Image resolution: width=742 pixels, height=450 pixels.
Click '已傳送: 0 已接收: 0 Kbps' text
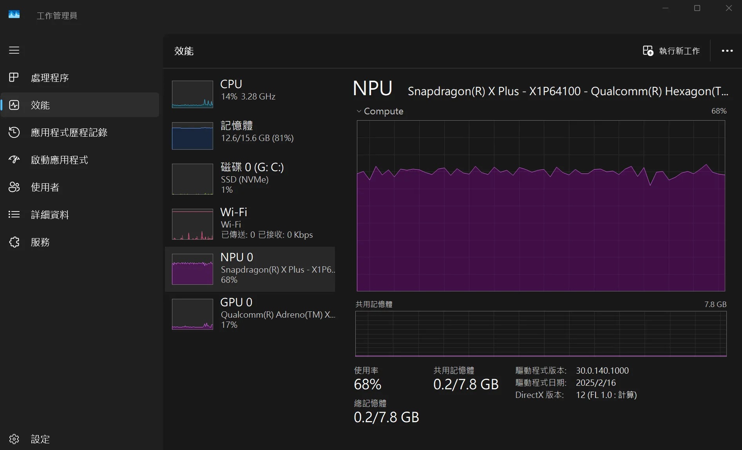[x=267, y=235]
